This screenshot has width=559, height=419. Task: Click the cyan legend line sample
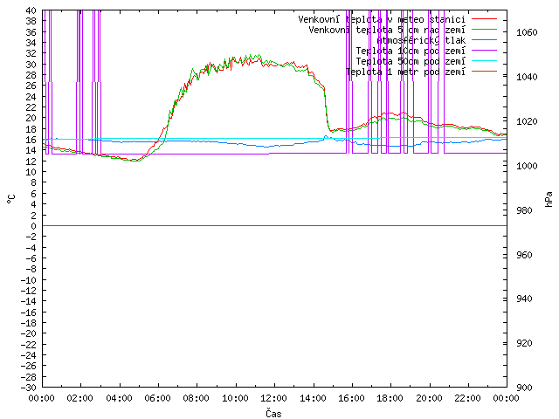coord(484,60)
